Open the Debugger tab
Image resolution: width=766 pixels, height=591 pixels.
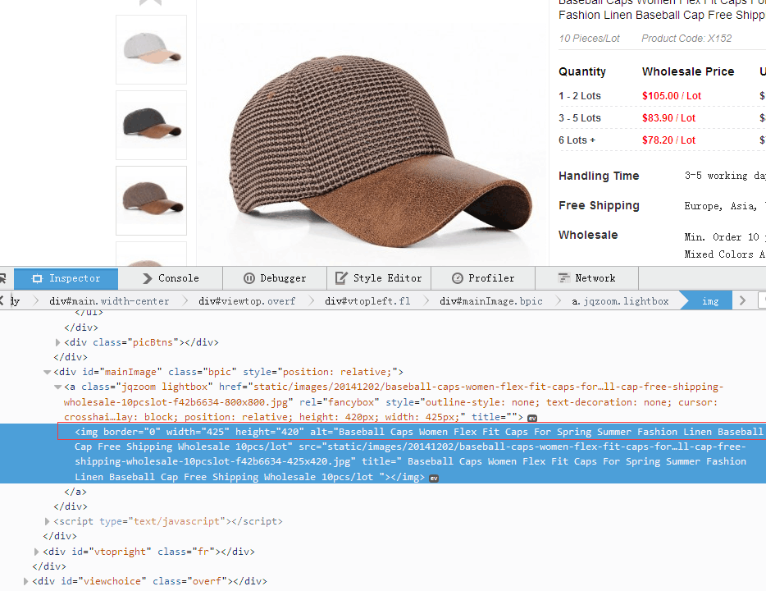[275, 278]
